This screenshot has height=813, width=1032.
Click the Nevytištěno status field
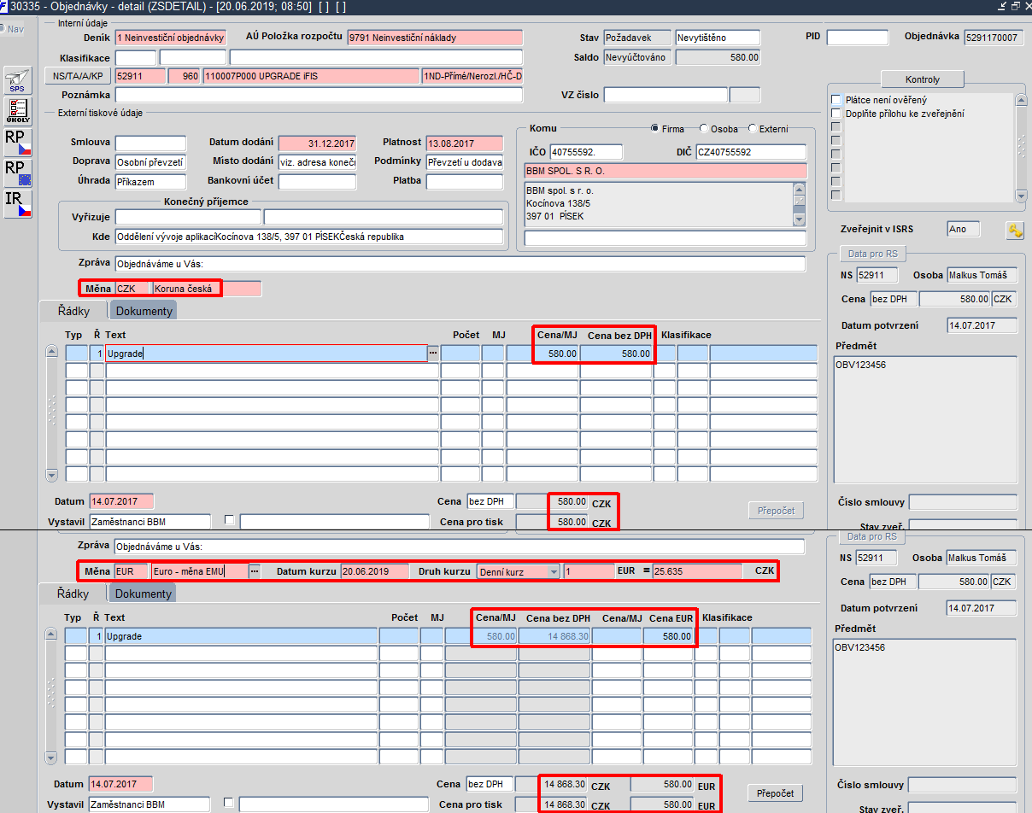(718, 38)
